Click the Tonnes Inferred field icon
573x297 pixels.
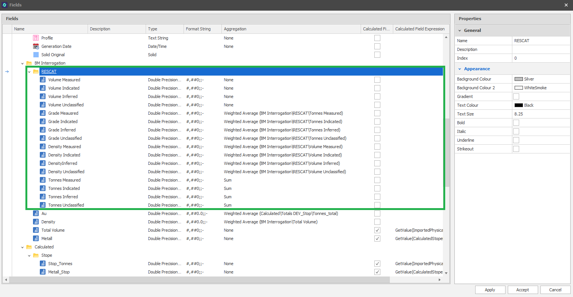click(42, 197)
